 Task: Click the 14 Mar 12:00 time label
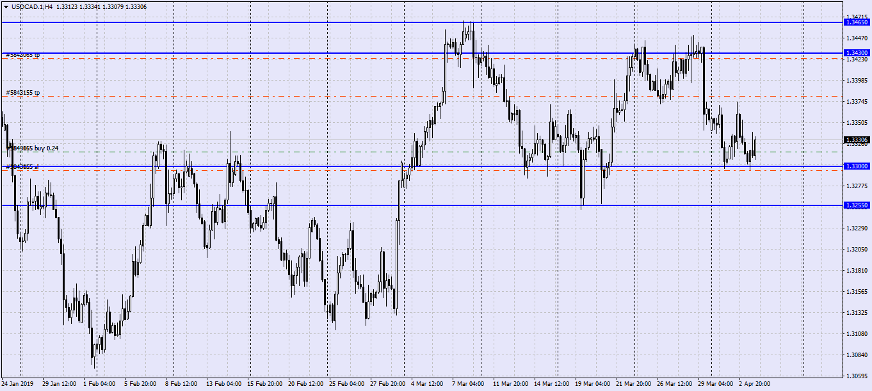552,385
